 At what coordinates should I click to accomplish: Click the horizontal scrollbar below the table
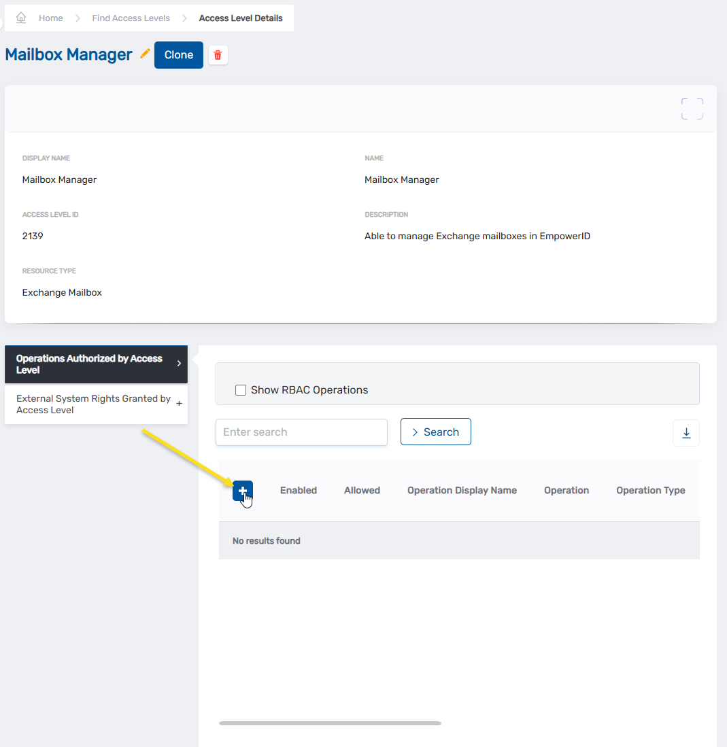click(x=329, y=723)
